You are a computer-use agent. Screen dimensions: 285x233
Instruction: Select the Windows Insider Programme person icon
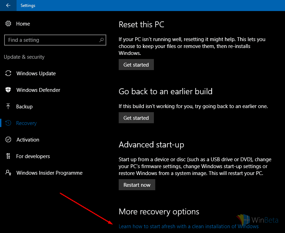pyautogui.click(x=8, y=173)
